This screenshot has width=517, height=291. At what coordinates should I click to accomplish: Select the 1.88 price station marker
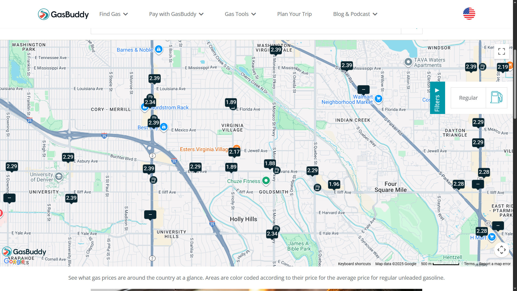pos(270,163)
